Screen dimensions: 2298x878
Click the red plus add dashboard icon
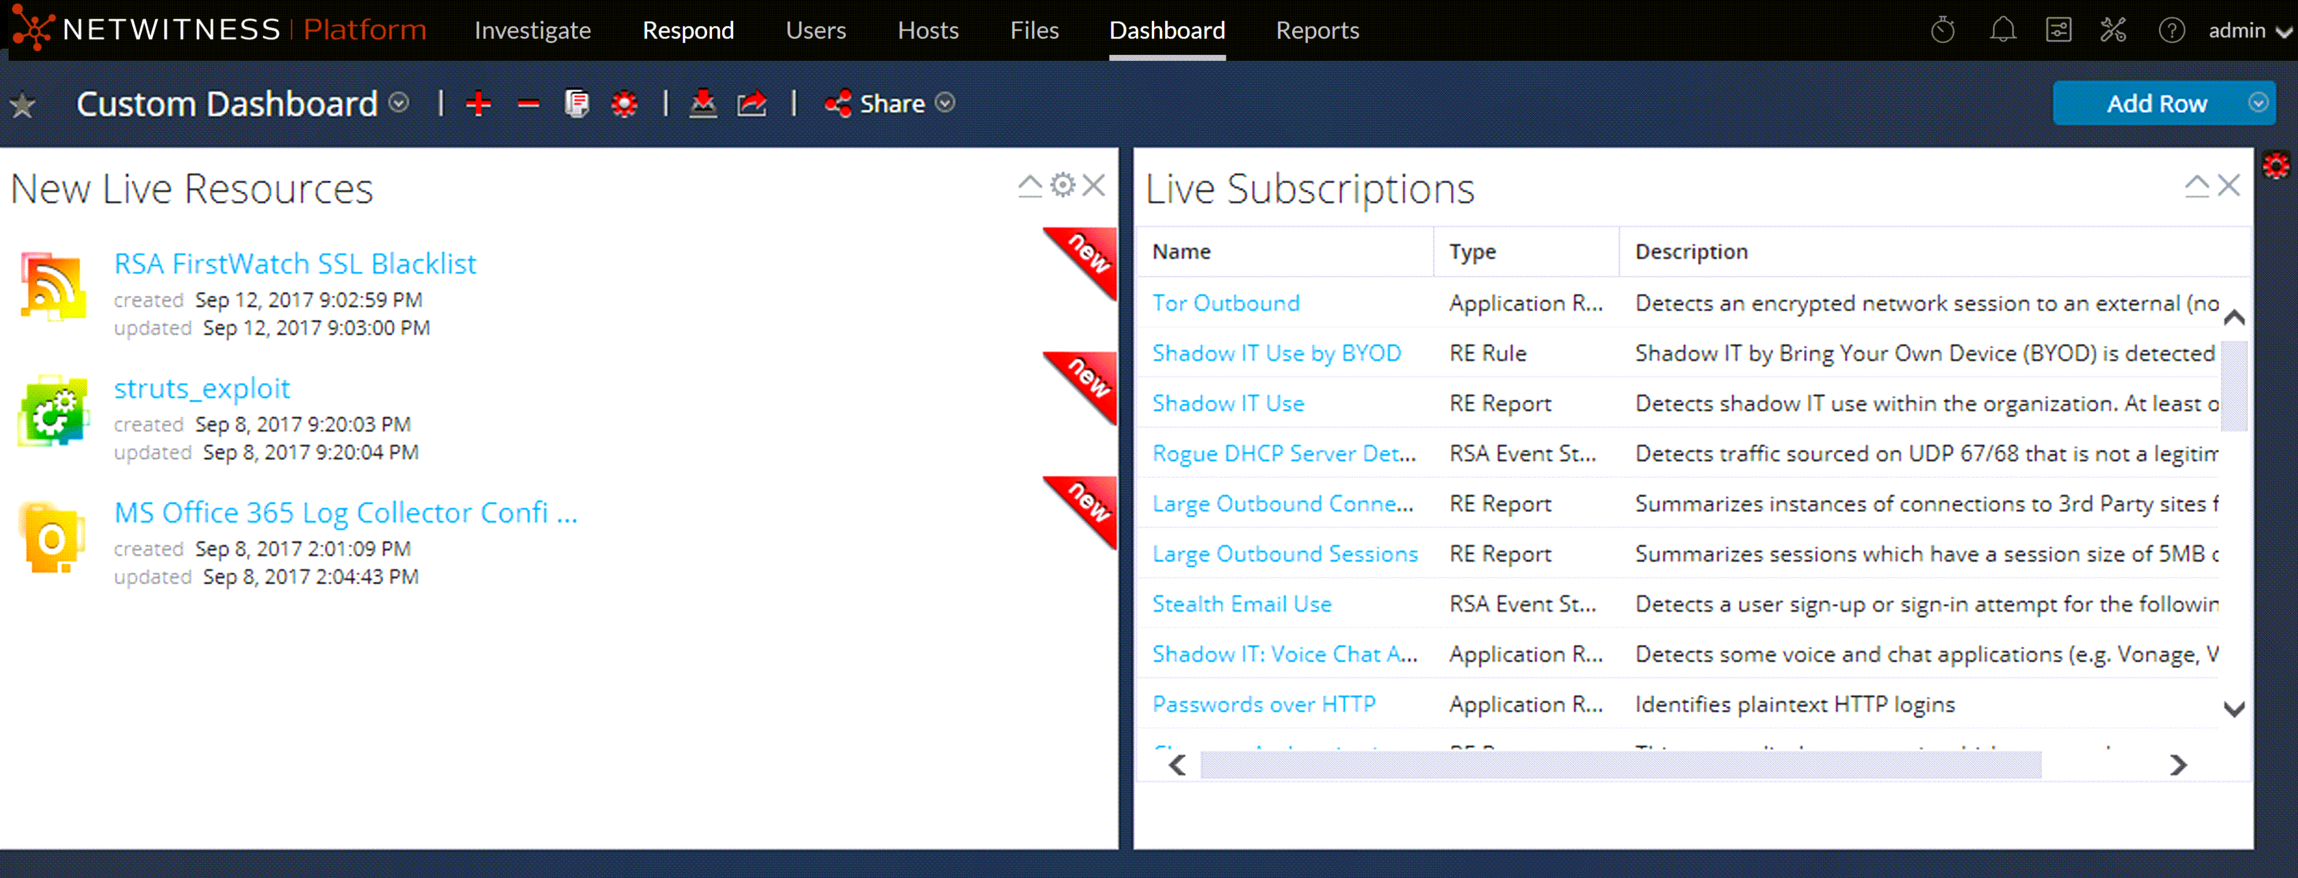pyautogui.click(x=478, y=104)
